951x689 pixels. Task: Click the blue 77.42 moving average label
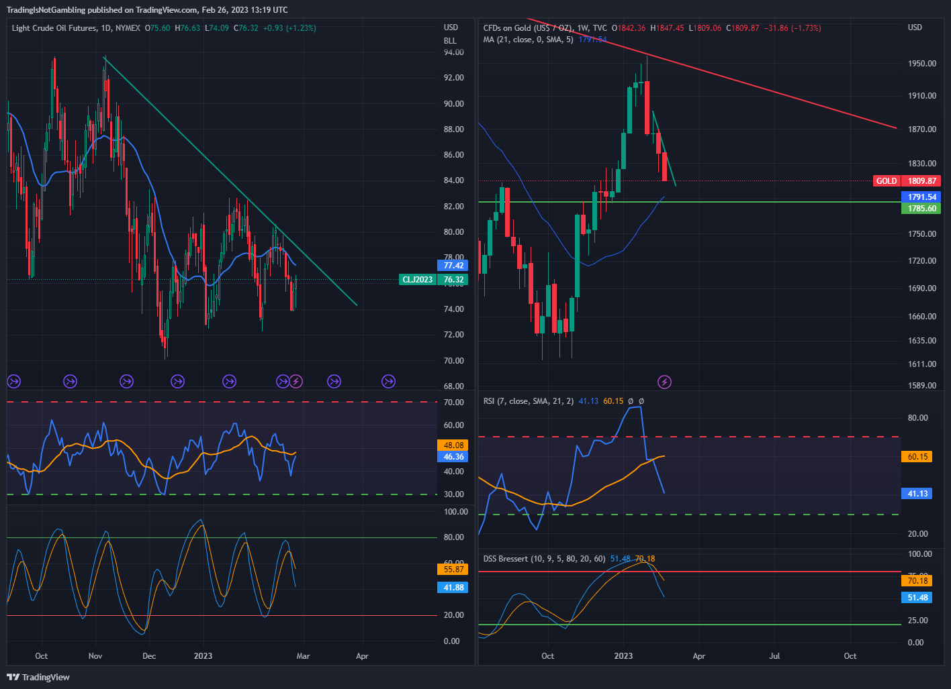pos(454,266)
